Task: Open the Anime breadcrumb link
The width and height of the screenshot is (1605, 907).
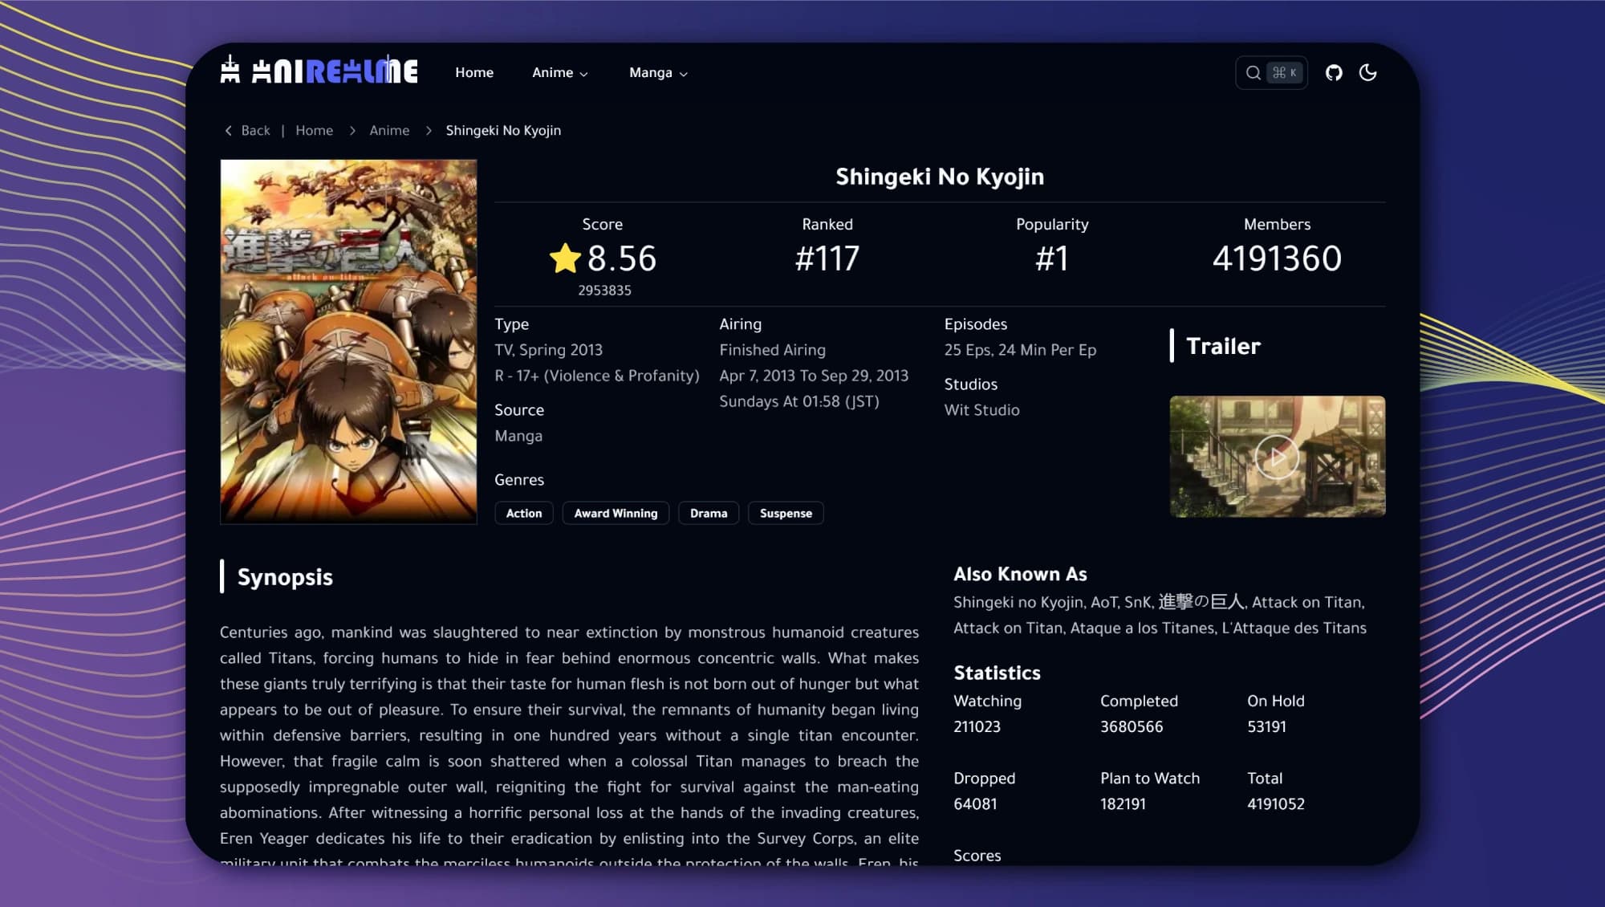Action: coord(389,131)
